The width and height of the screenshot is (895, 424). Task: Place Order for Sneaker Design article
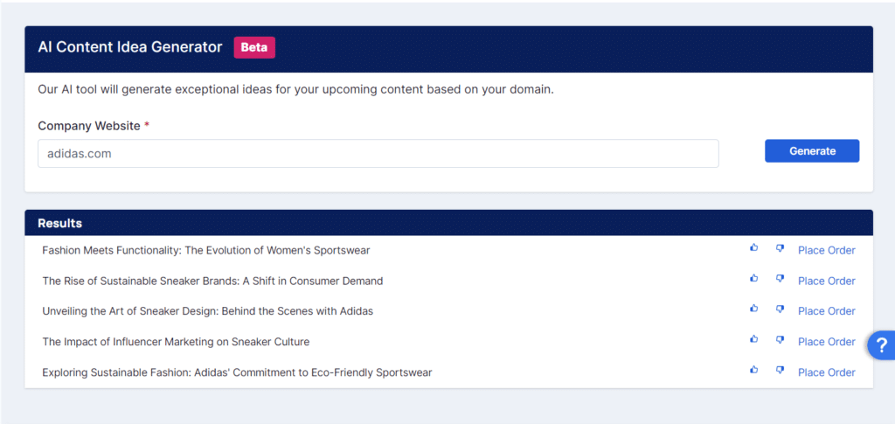click(826, 311)
